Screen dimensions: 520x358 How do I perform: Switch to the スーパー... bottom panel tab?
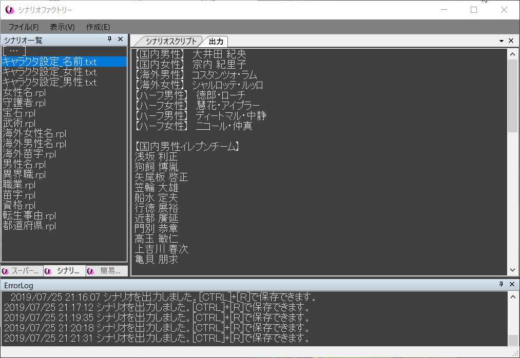(x=22, y=271)
